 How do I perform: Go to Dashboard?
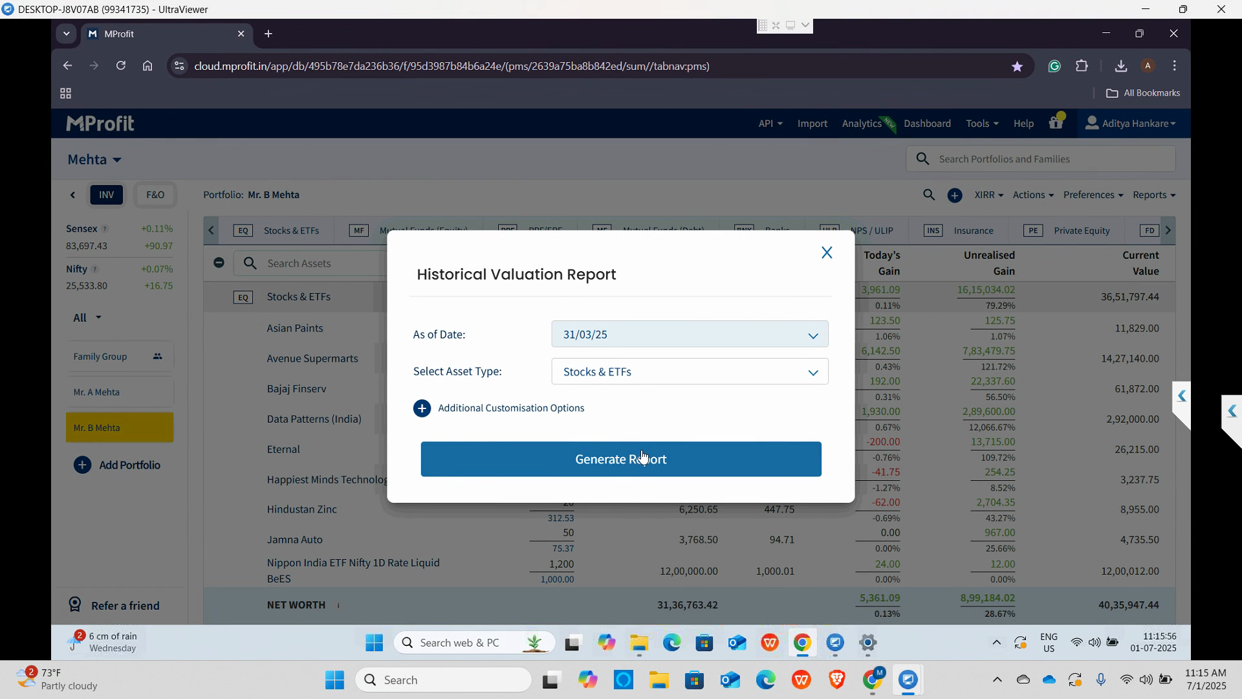927,123
